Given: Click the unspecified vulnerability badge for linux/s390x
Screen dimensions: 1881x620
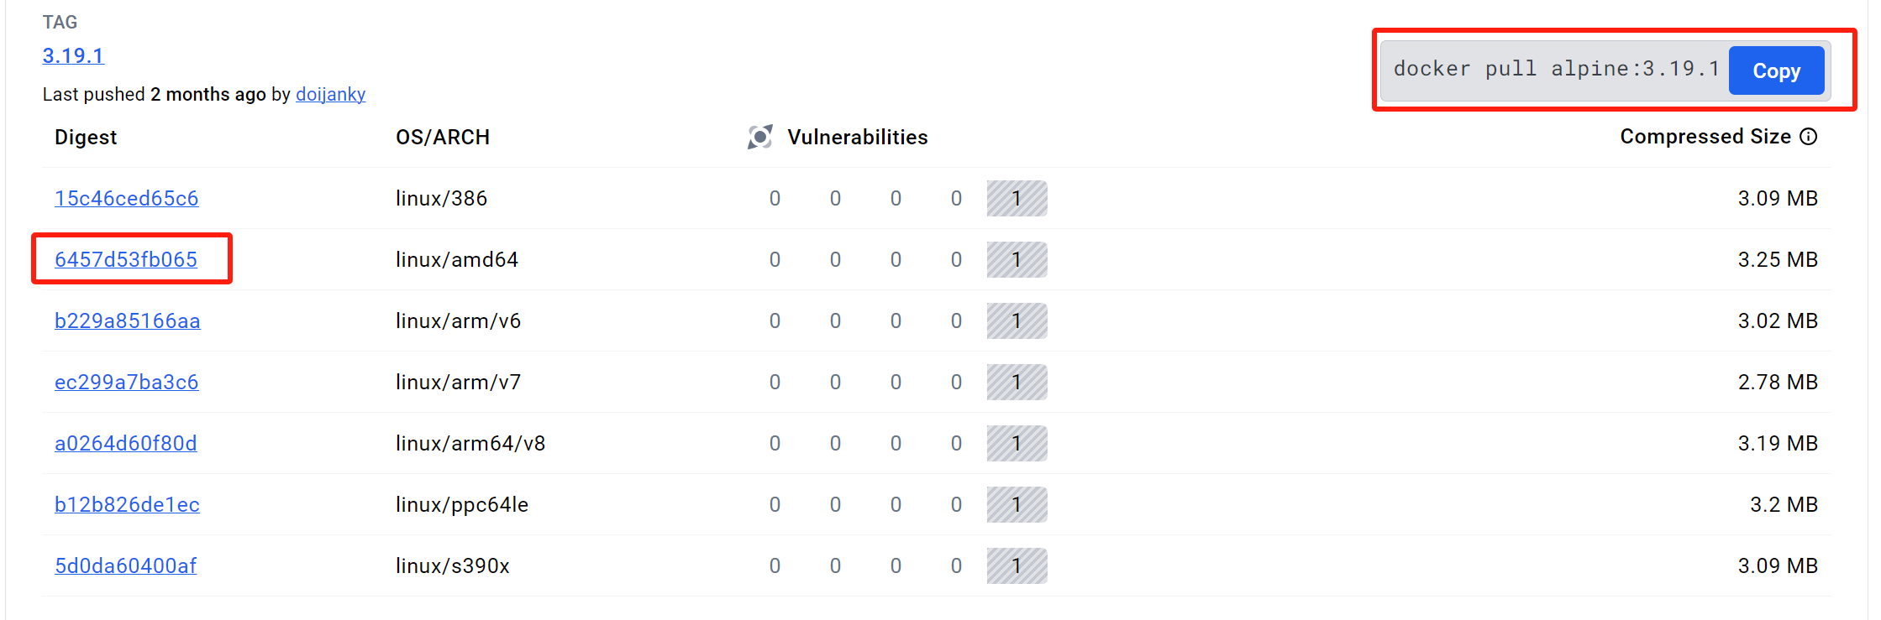Looking at the screenshot, I should pos(1017,566).
